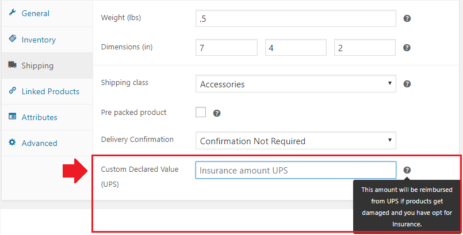This screenshot has width=463, height=235.
Task: Click the chain-link icon beside Linked Products
Action: pyautogui.click(x=12, y=90)
